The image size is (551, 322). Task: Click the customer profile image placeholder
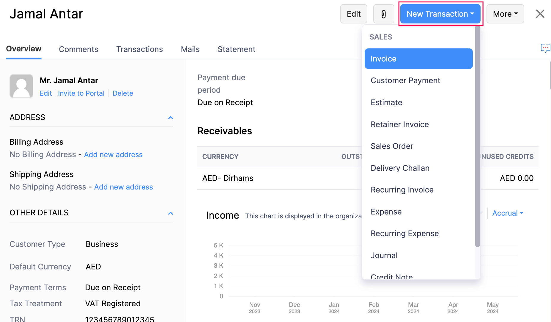coord(21,86)
